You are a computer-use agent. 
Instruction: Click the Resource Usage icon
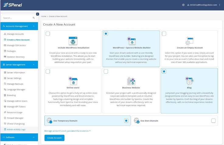point(5,112)
